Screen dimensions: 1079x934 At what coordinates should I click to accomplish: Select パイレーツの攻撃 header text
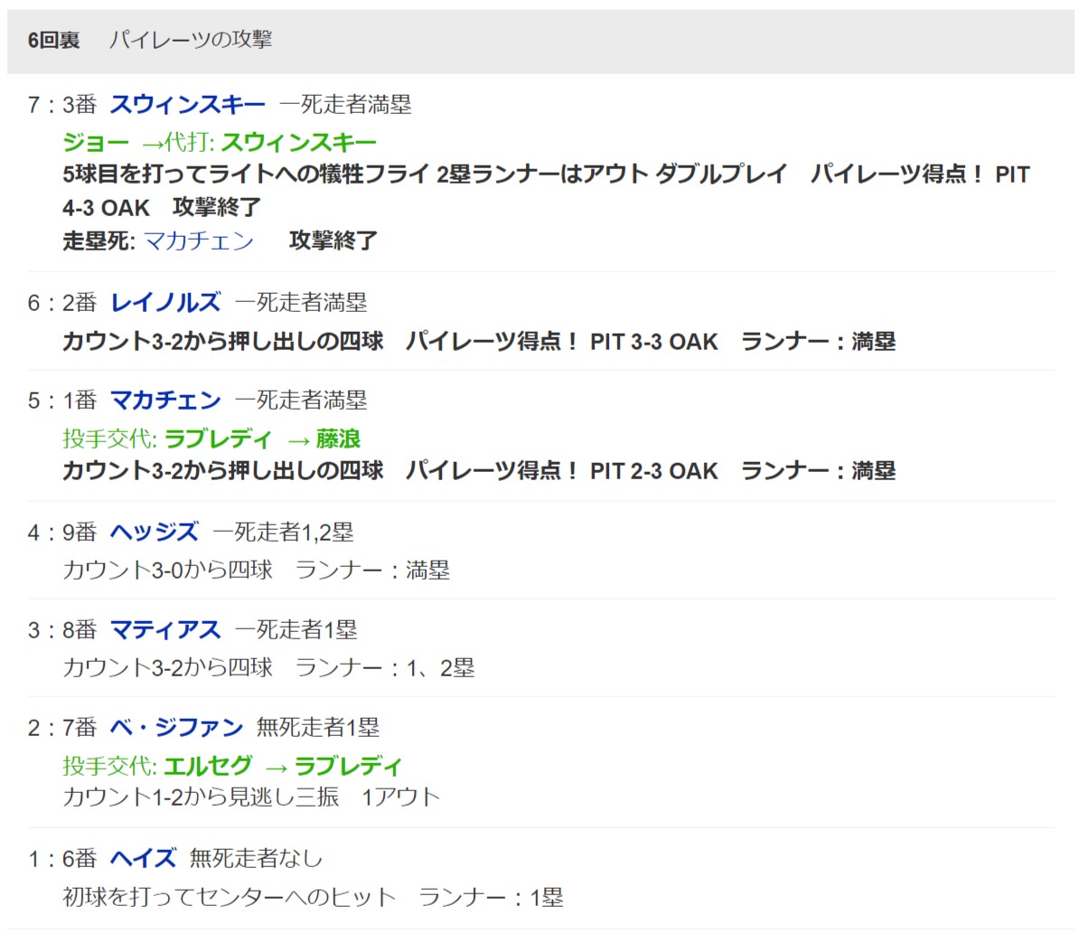pyautogui.click(x=191, y=40)
